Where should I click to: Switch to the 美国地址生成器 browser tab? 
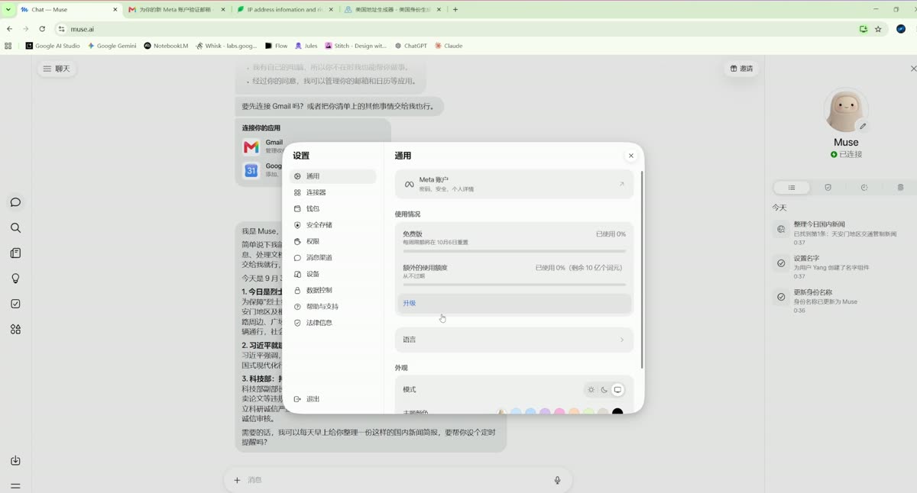393,10
